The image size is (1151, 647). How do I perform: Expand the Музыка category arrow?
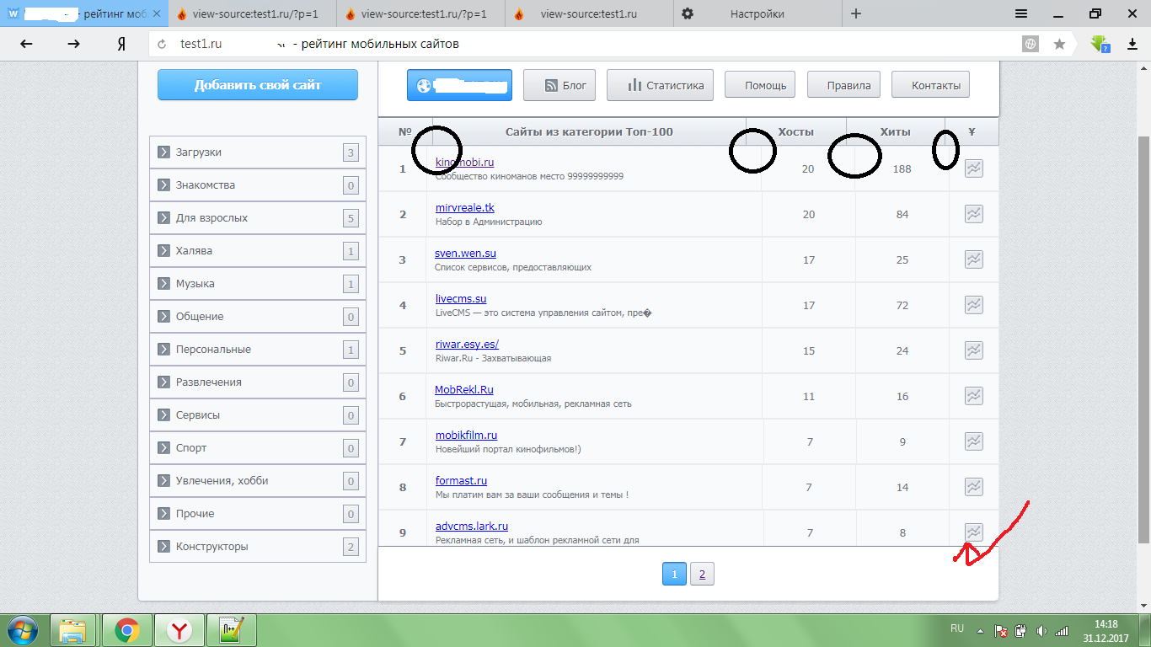point(163,284)
